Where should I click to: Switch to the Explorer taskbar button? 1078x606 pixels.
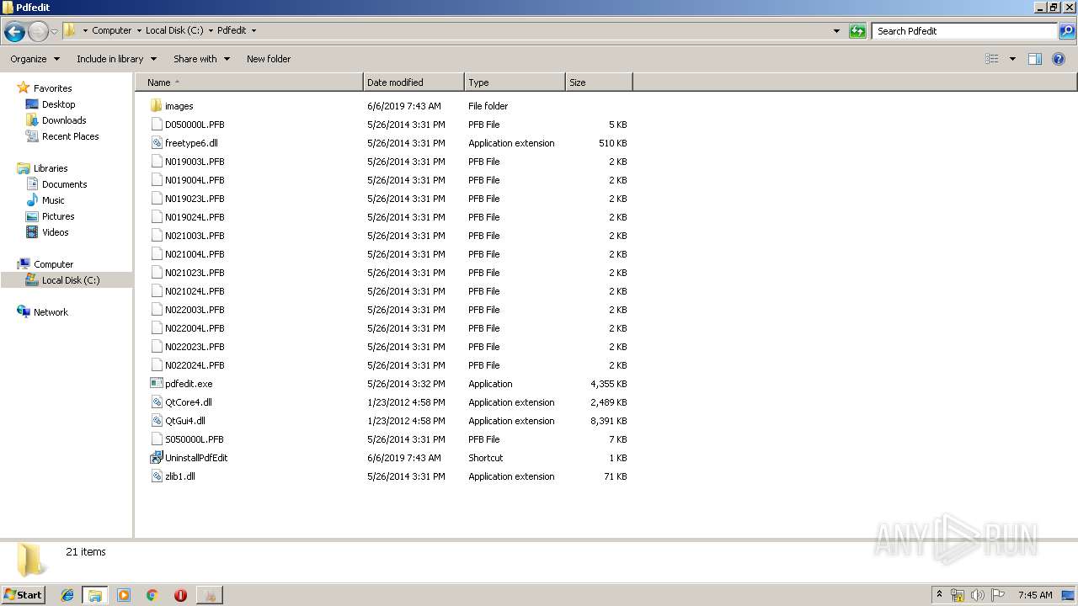95,595
